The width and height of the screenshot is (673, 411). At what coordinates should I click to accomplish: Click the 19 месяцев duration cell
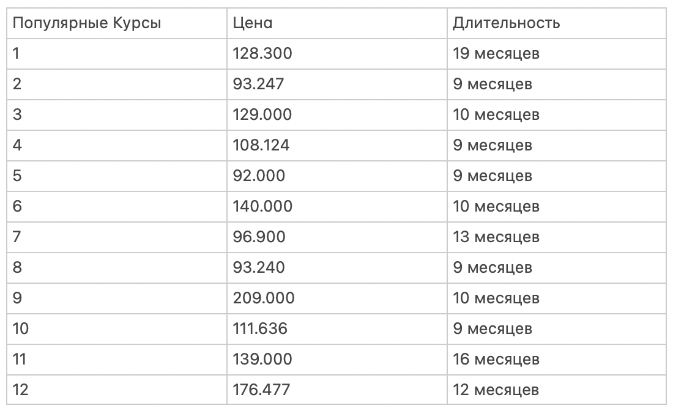click(496, 54)
